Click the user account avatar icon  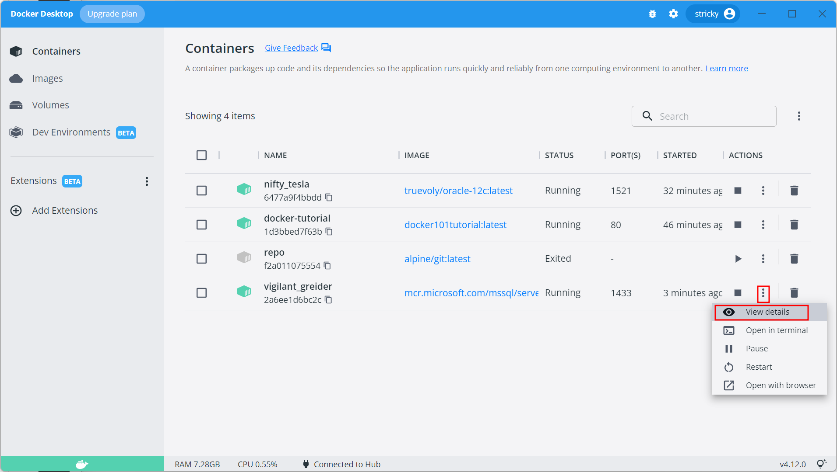tap(730, 14)
